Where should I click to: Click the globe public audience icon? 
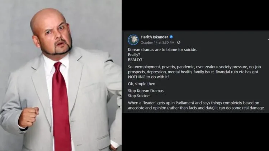(x=179, y=42)
